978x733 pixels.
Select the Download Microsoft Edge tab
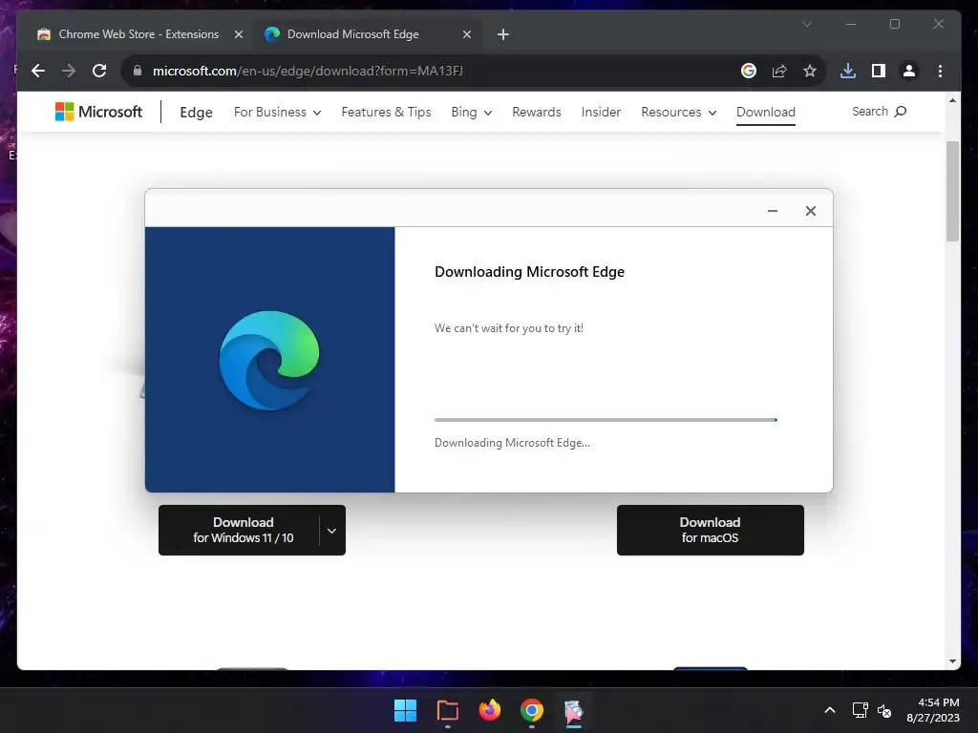click(368, 34)
